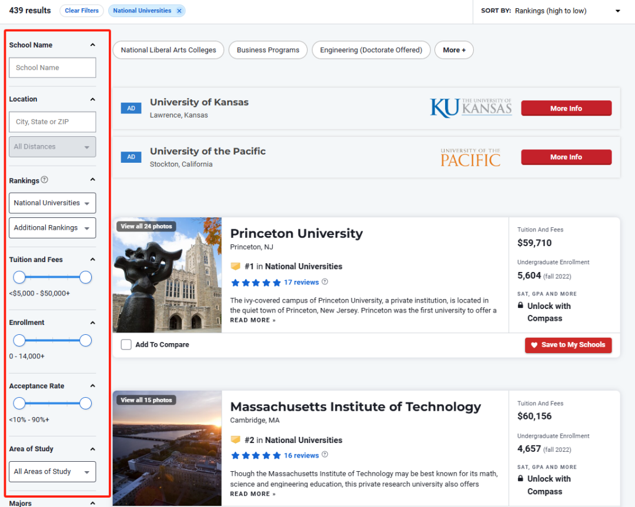Collapse the Area of Study section
The width and height of the screenshot is (635, 507).
pyautogui.click(x=93, y=449)
